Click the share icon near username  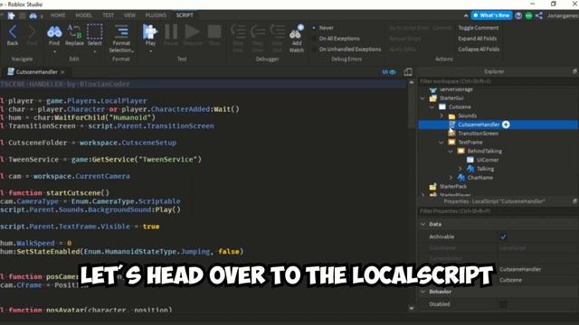tap(539, 15)
